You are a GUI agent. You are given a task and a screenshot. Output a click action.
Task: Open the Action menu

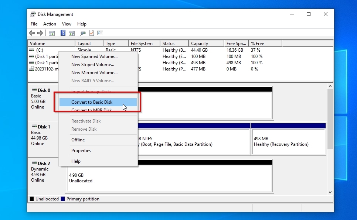pyautogui.click(x=50, y=24)
